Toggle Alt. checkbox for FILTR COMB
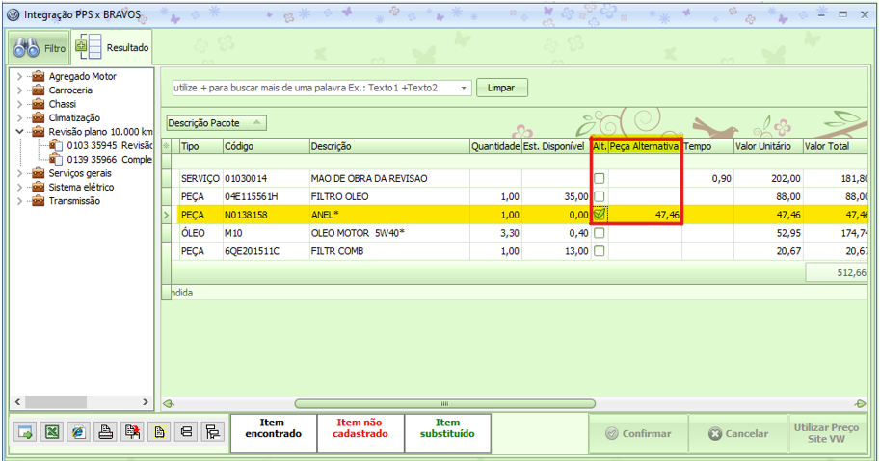The height and width of the screenshot is (461, 880). (600, 251)
